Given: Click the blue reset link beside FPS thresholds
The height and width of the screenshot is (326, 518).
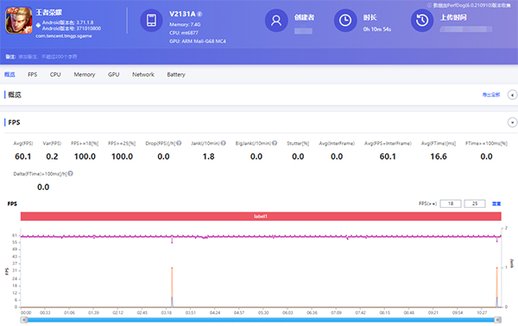Looking at the screenshot, I should [496, 204].
